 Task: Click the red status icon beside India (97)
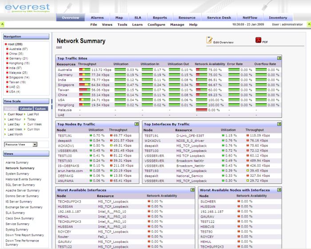[x=8, y=68]
